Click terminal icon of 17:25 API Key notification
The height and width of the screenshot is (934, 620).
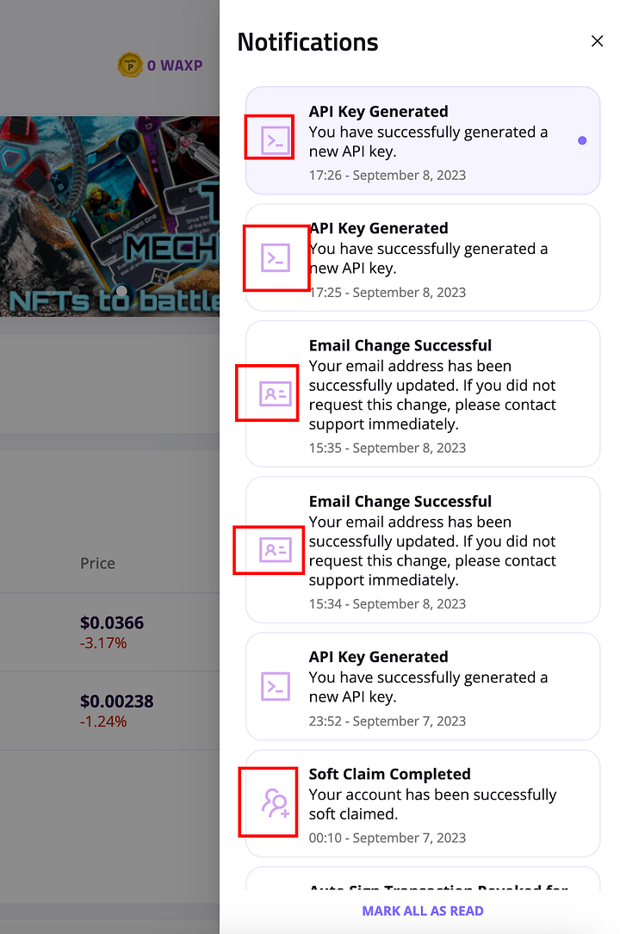[x=276, y=258]
